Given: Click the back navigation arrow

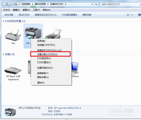Looking at the screenshot, I should (x=4, y=4).
